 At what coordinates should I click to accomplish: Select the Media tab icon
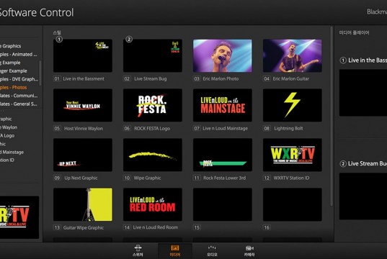[175, 248]
